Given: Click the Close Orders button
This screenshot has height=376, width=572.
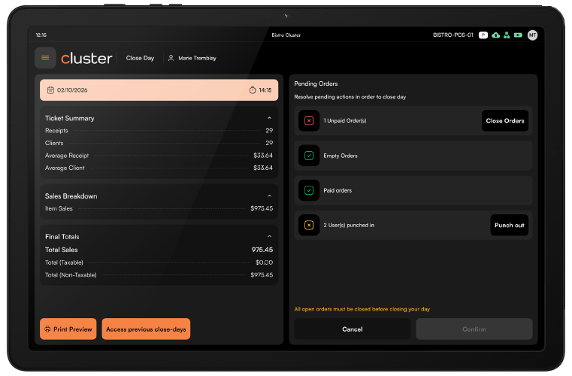Looking at the screenshot, I should tap(505, 121).
